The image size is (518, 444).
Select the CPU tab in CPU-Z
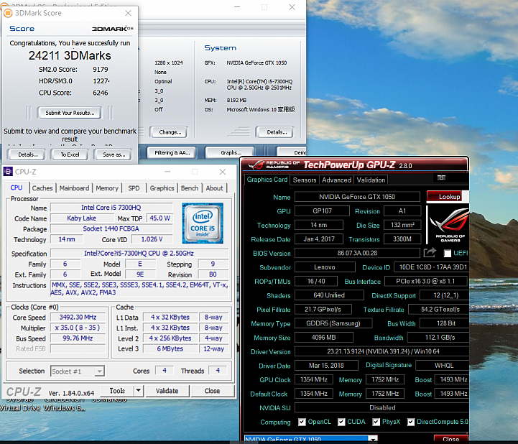[x=17, y=188]
